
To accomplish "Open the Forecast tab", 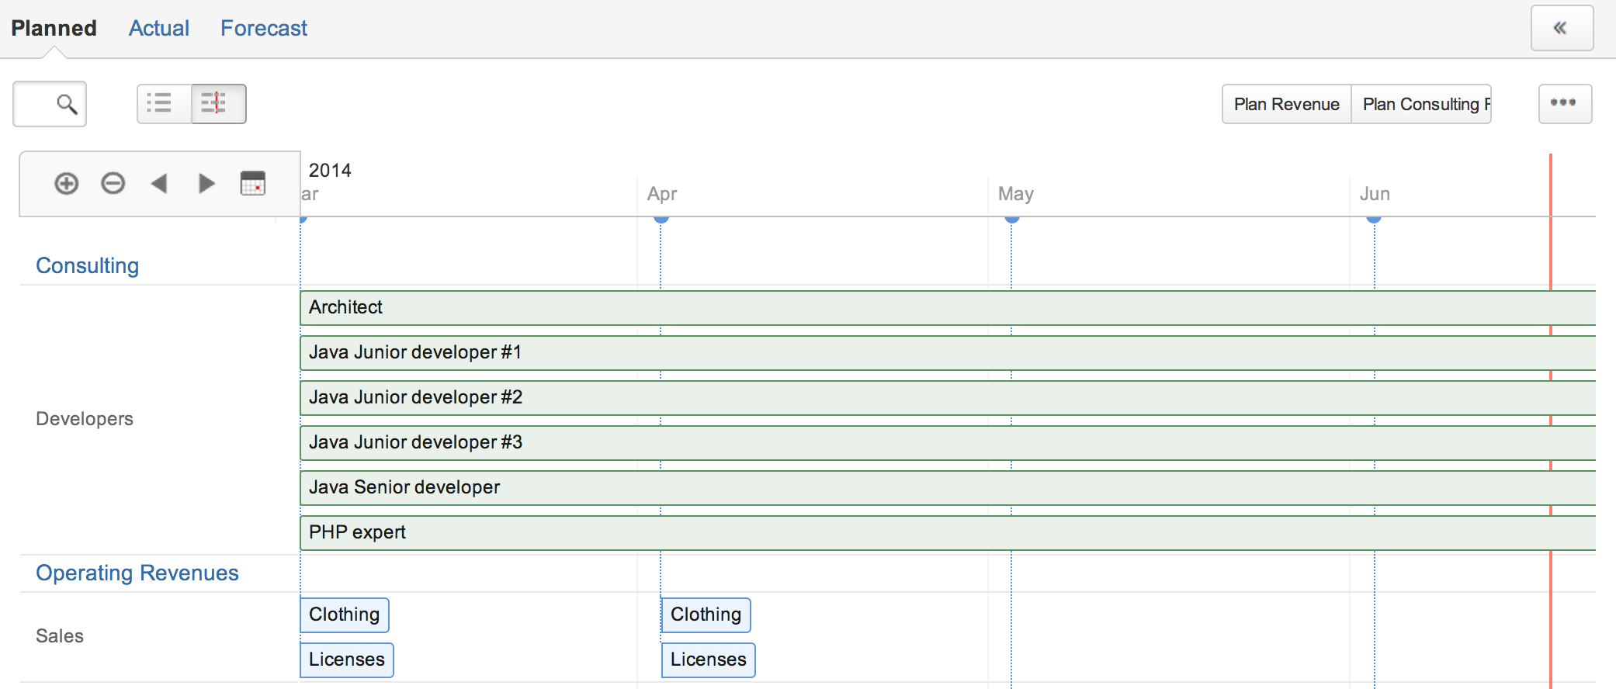I will coord(263,29).
